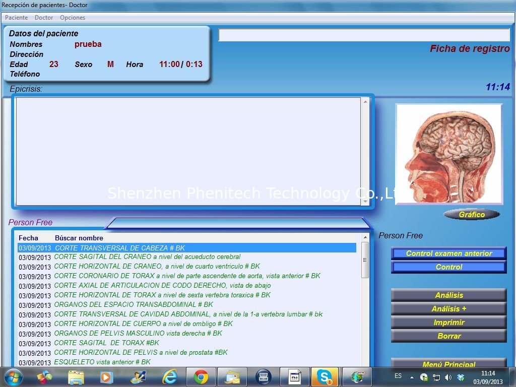Select CORTE AXIAL DE ARTICULACION DE CODO row
The width and height of the screenshot is (516, 387).
pos(186,286)
